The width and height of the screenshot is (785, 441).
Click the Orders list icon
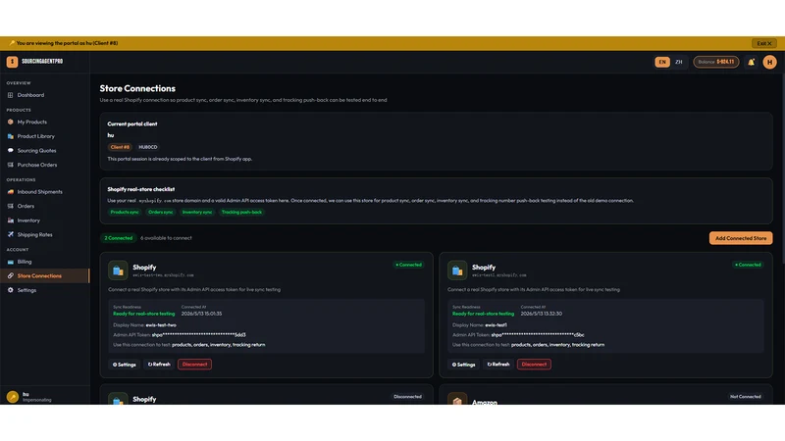[11, 206]
